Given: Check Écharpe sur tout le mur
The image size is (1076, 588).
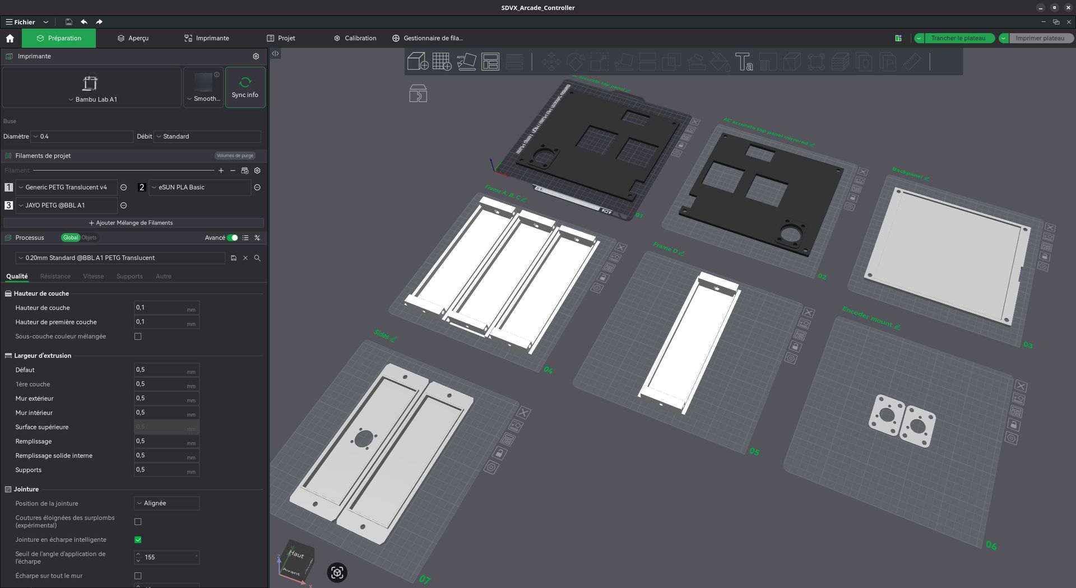Looking at the screenshot, I should [x=138, y=576].
